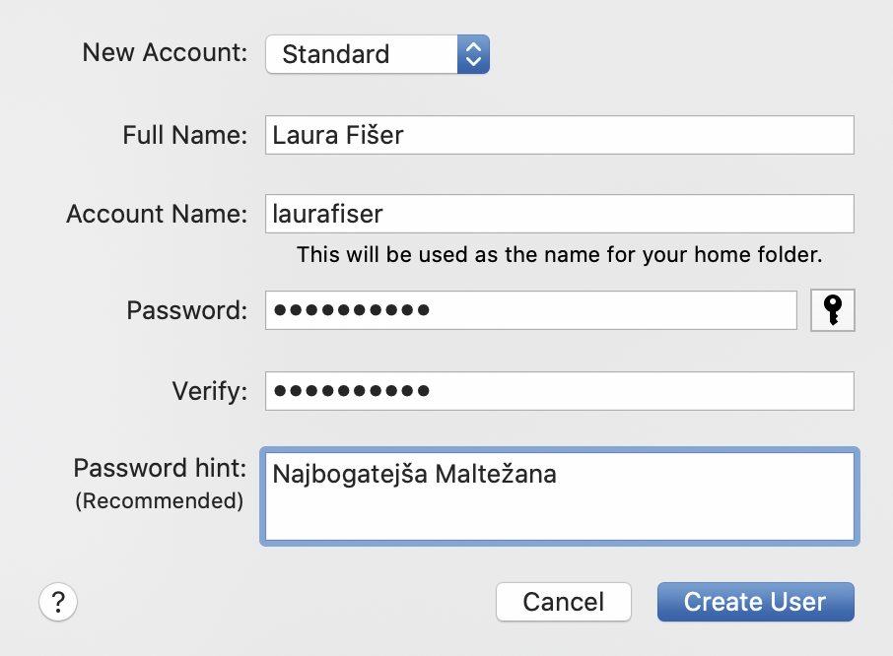Image resolution: width=893 pixels, height=656 pixels.
Task: Click the home folder explanation text
Action: coord(560,254)
